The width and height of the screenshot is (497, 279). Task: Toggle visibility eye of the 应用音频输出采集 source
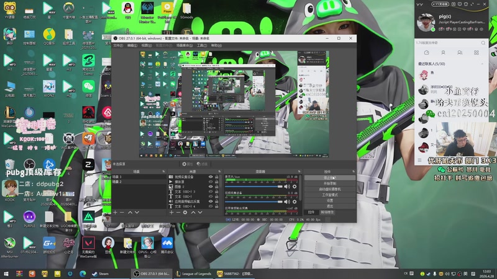[x=211, y=201]
